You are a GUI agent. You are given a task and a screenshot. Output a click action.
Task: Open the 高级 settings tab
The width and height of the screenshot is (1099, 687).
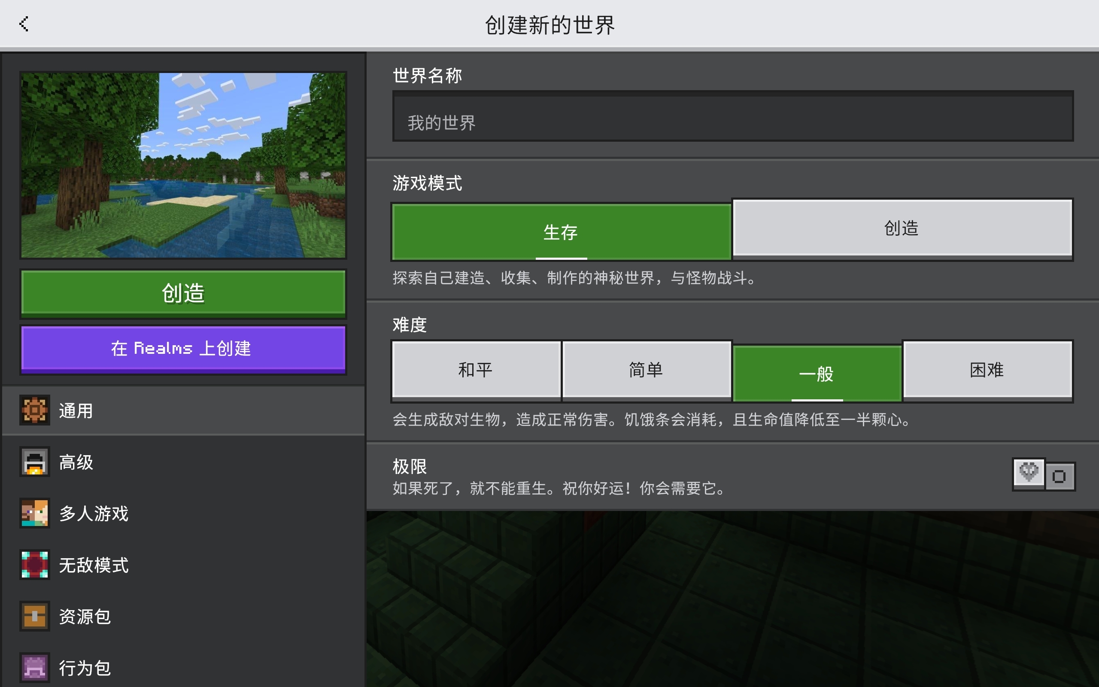(x=183, y=462)
